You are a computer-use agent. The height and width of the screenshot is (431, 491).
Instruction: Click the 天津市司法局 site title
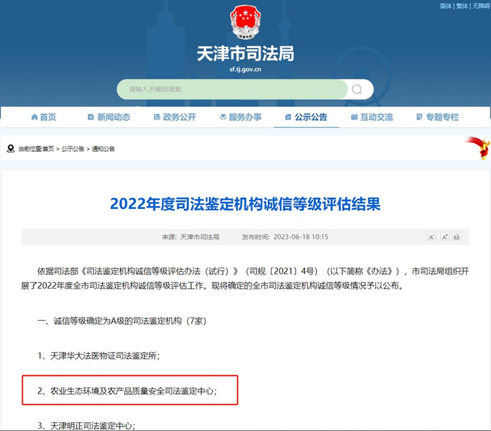coord(245,54)
